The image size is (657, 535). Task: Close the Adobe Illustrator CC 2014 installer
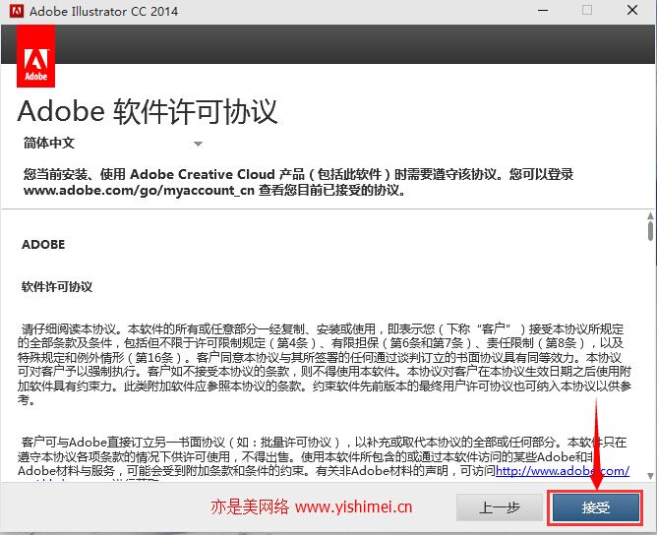[632, 11]
